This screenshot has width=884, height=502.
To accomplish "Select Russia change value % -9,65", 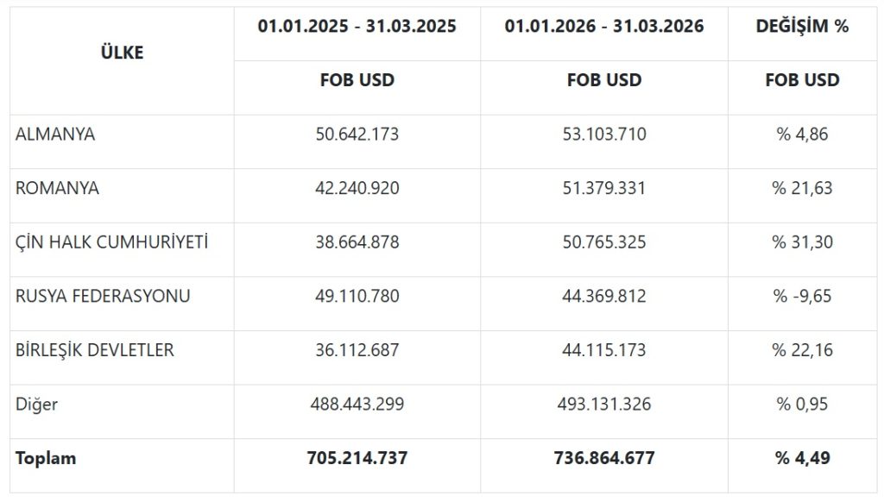I will [x=802, y=296].
